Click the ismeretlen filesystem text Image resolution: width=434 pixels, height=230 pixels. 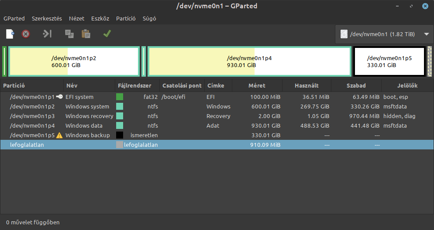coord(144,135)
